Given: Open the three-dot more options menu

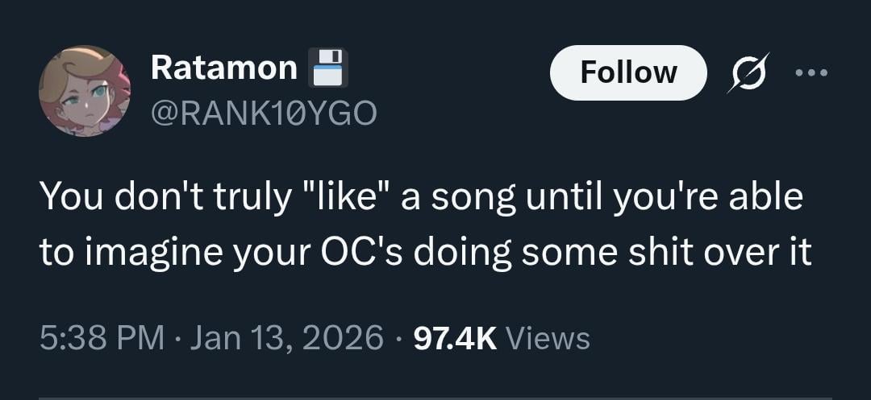Looking at the screenshot, I should [811, 72].
